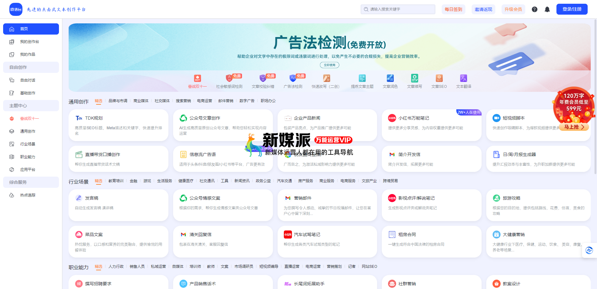Image resolution: width=597 pixels, height=289 pixels.
Task: Open 文章续写 tool icon
Action: point(415,78)
